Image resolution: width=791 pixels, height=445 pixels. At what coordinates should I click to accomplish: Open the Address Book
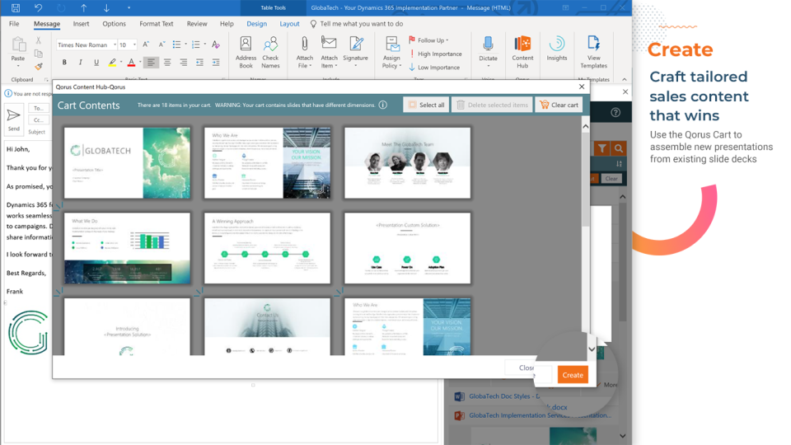click(246, 52)
